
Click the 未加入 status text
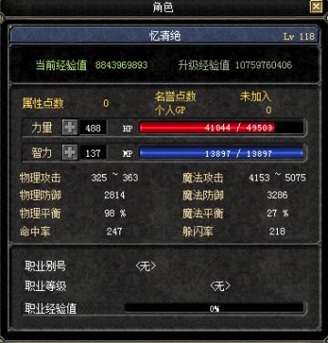click(x=255, y=96)
